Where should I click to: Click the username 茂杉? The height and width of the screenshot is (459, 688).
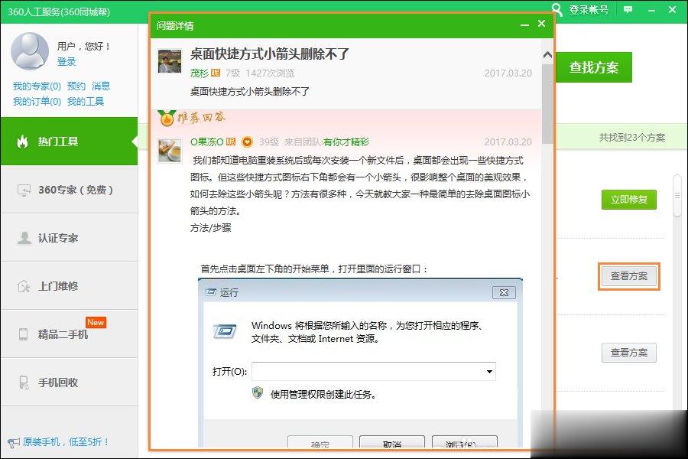(x=200, y=73)
